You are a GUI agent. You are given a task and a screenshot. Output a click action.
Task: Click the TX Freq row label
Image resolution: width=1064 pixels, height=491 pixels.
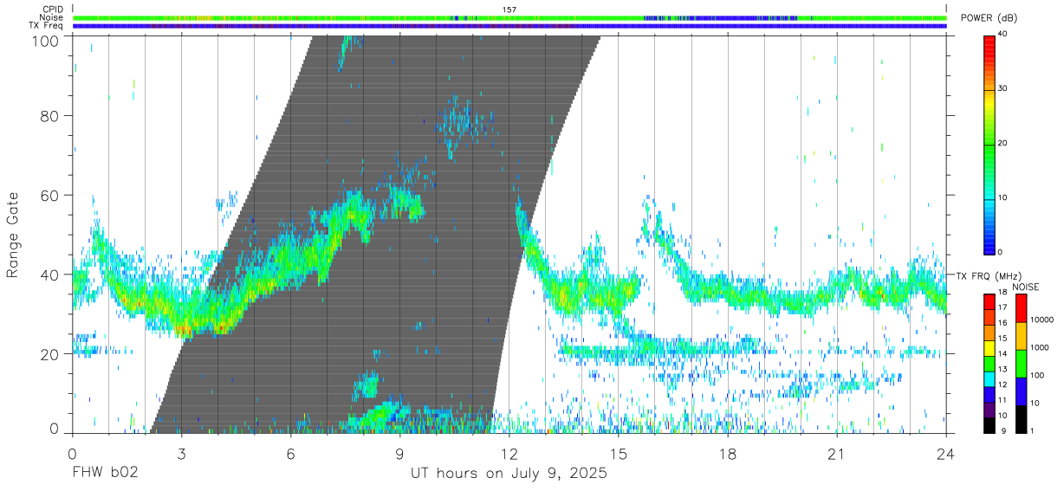47,25
